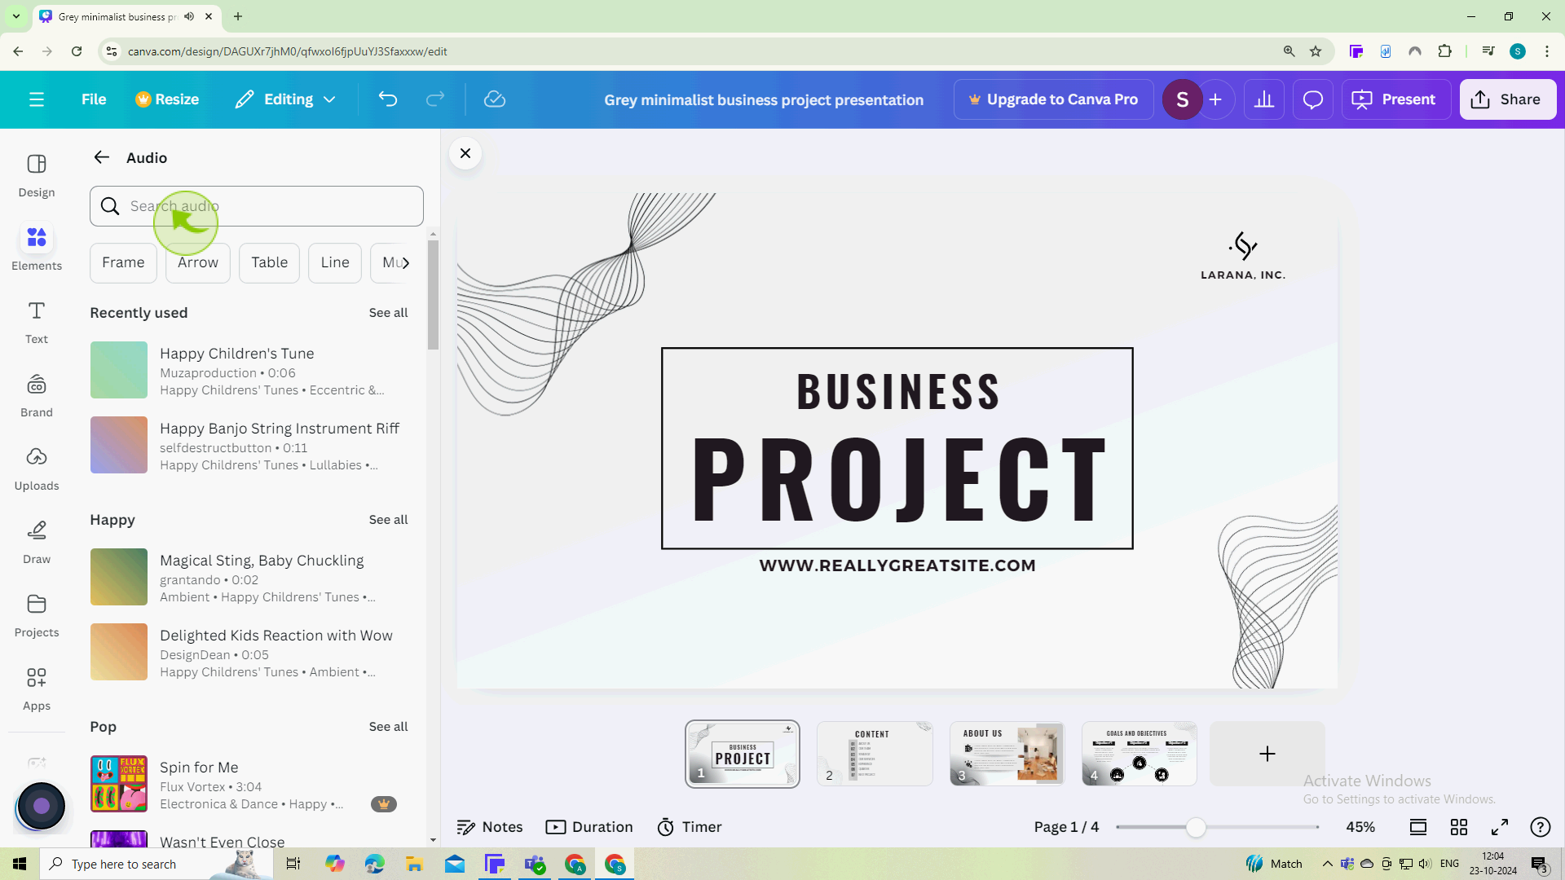
Task: Open File Explorer from the taskbar
Action: (x=414, y=864)
